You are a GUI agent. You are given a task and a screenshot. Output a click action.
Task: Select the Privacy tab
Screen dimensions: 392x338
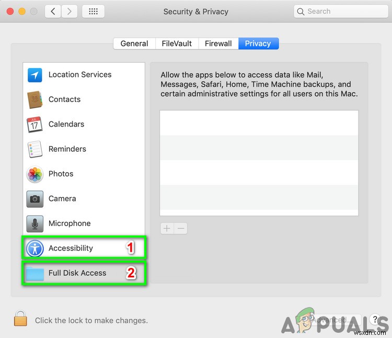pyautogui.click(x=258, y=43)
